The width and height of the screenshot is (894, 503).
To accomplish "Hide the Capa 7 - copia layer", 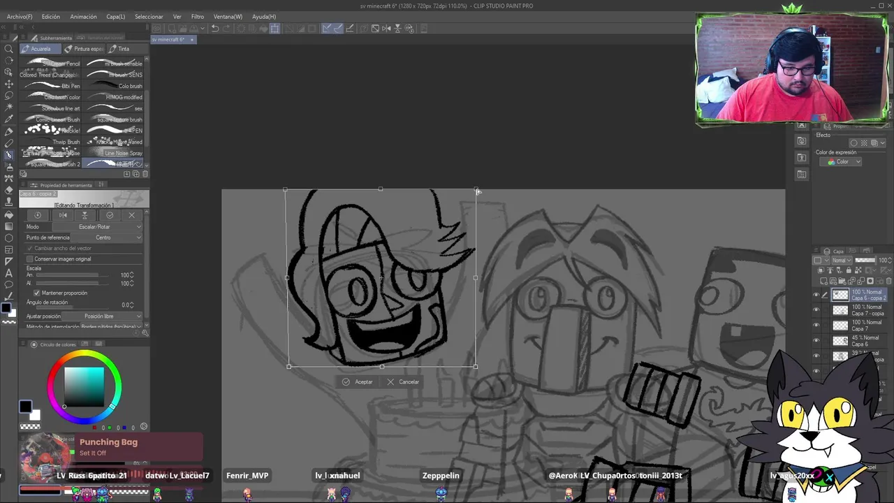I will click(x=816, y=310).
